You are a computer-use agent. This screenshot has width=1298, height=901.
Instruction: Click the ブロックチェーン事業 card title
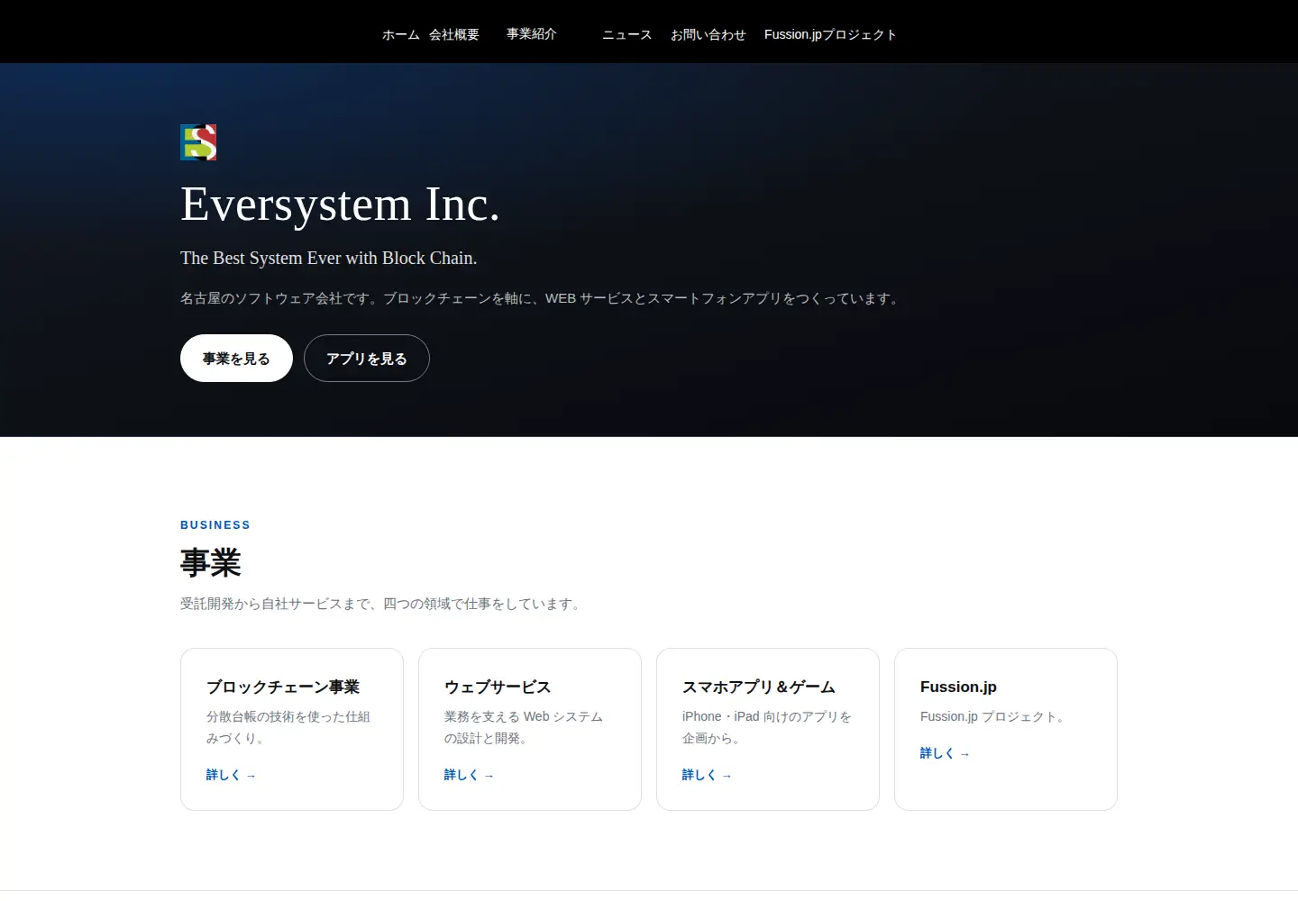click(283, 687)
